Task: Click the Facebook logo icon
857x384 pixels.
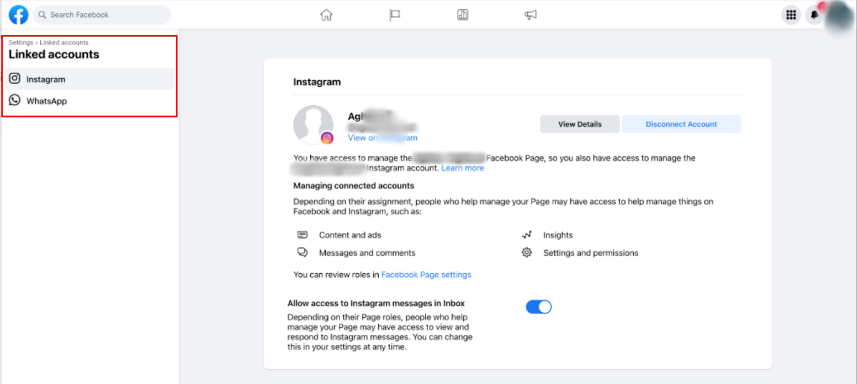Action: (19, 15)
